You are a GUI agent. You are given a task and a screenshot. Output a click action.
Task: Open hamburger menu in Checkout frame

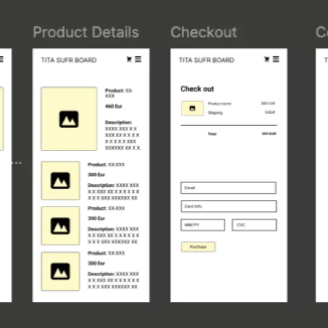276,60
